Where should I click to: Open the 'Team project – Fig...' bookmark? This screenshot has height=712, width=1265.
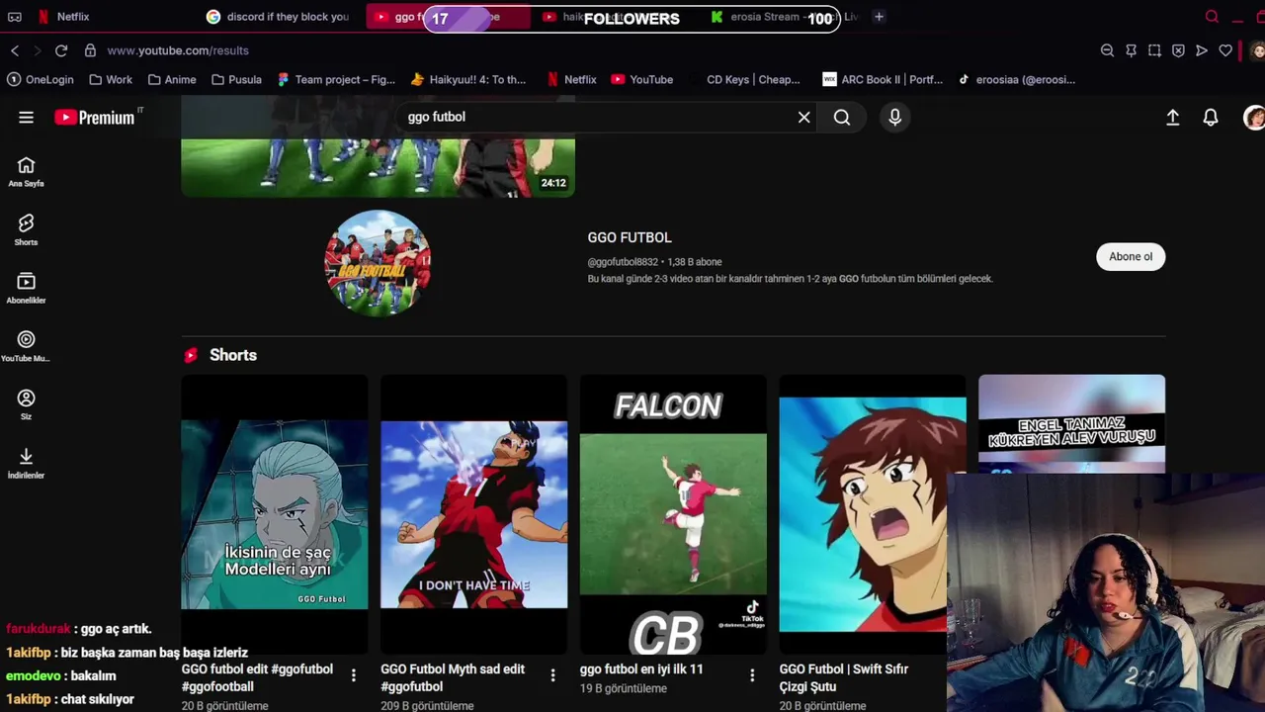[x=336, y=80]
